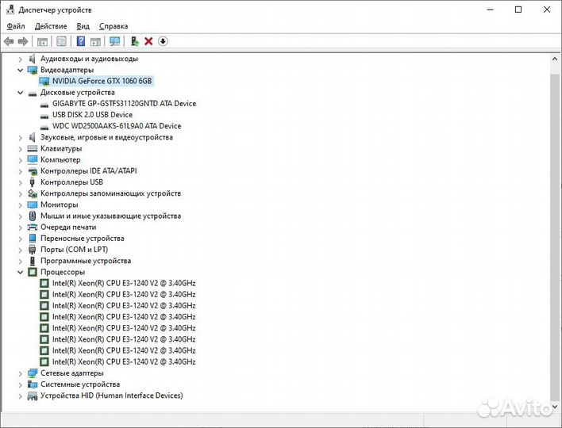The image size is (562, 428).
Task: Click the Disable device down-arrow icon
Action: [x=163, y=41]
